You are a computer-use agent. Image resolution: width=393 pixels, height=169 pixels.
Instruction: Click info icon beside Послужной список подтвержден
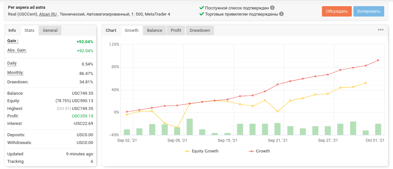[x=272, y=8]
